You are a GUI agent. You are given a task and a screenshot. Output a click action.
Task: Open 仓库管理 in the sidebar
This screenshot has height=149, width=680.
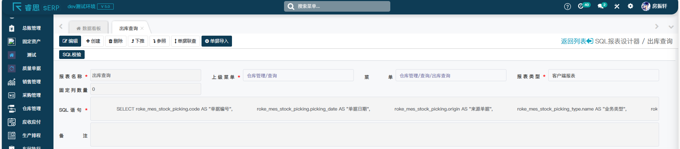coord(31,109)
